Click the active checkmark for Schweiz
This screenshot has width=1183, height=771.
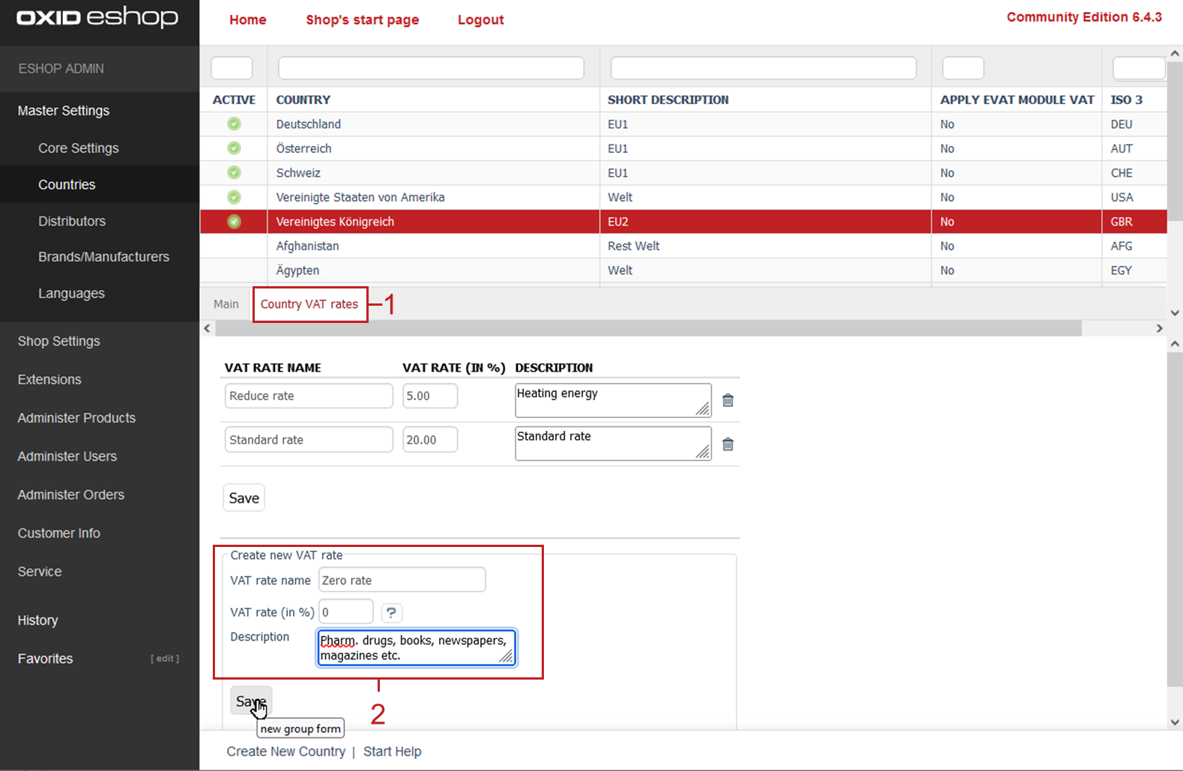click(234, 172)
